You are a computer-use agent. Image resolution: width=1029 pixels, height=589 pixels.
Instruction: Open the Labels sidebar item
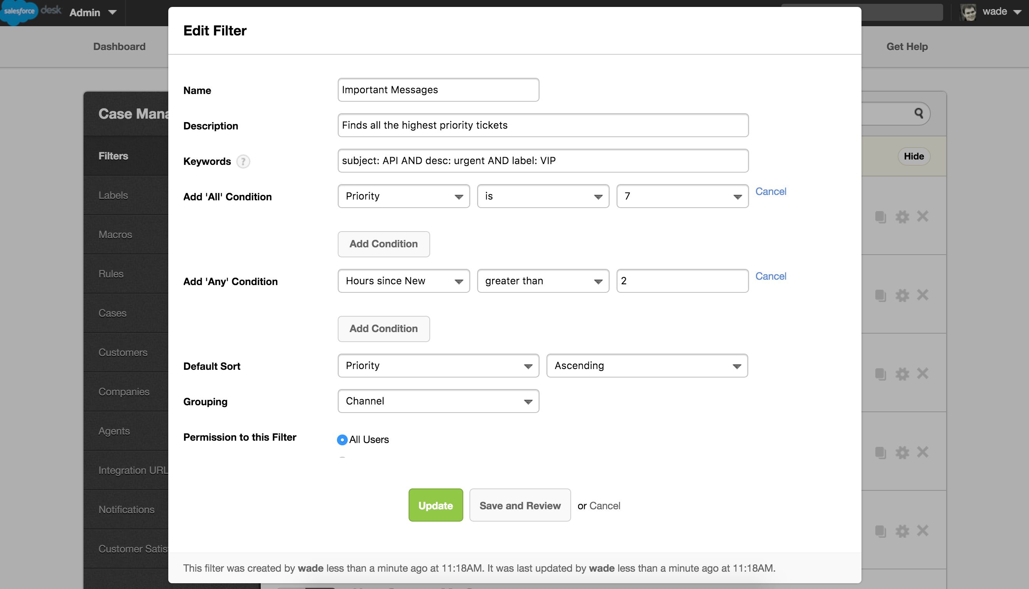click(113, 195)
